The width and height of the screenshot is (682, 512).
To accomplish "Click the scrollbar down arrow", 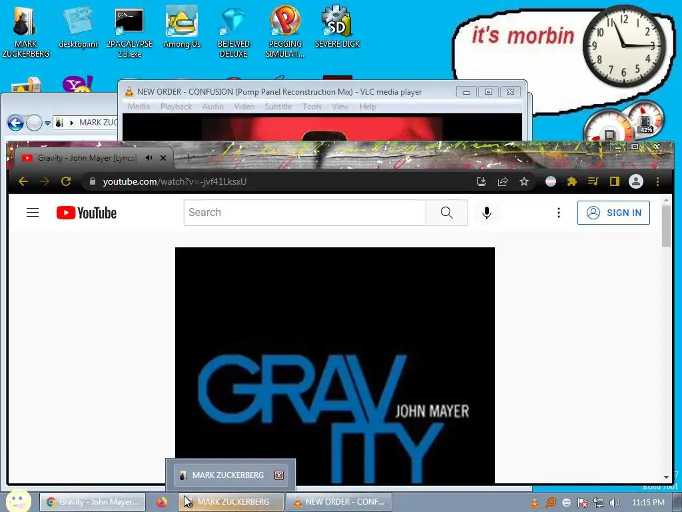I will [x=666, y=477].
